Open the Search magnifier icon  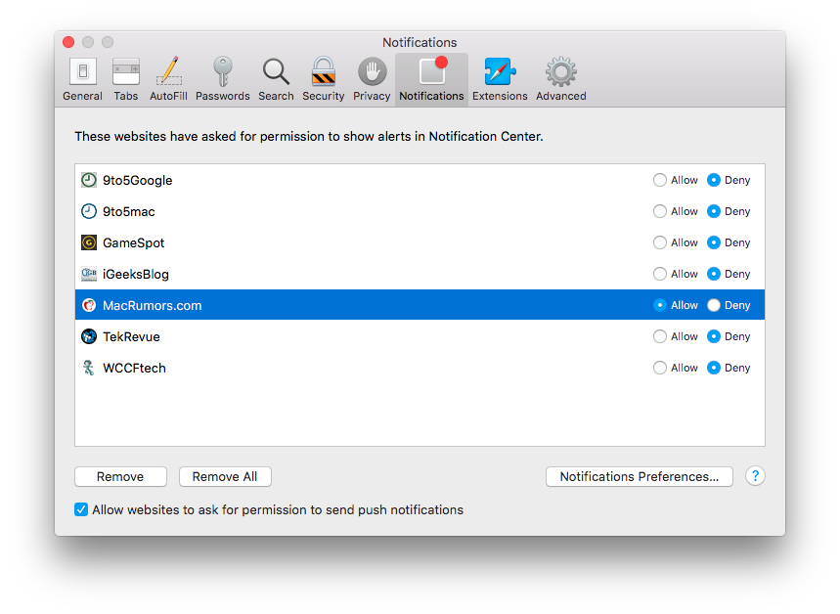276,71
